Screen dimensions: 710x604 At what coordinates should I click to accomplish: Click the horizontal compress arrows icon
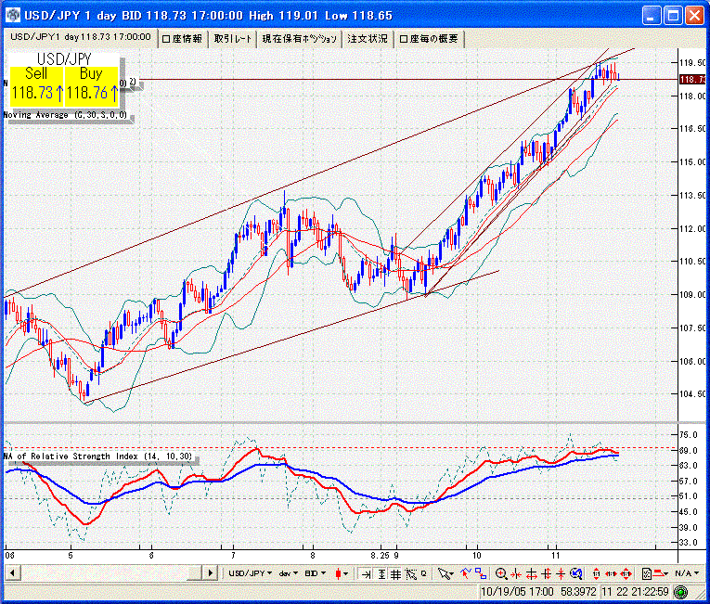pos(516,574)
